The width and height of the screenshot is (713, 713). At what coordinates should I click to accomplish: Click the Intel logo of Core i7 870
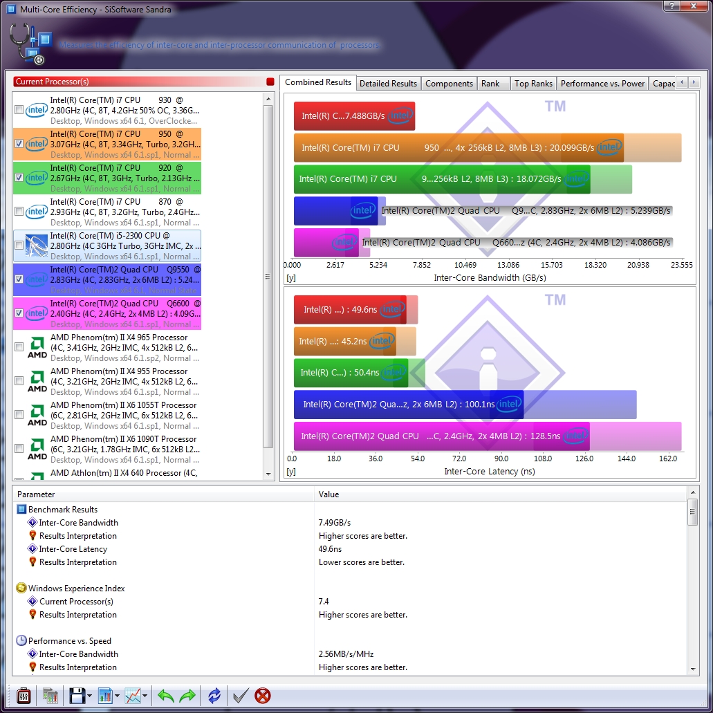pyautogui.click(x=37, y=212)
